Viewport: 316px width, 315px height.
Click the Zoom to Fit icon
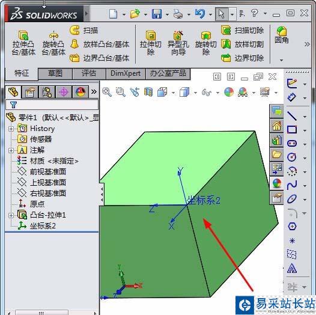click(x=107, y=92)
